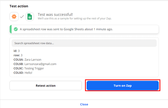
Task: Click the 'We'll use this as a sample' subtitle
Action: pos(75,19)
